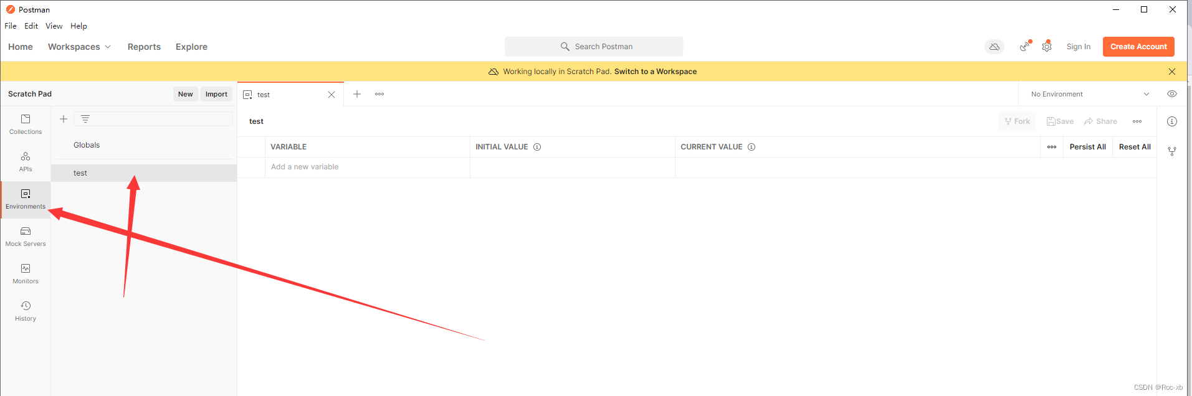The height and width of the screenshot is (396, 1192).
Task: Select the test environment in list
Action: [144, 173]
